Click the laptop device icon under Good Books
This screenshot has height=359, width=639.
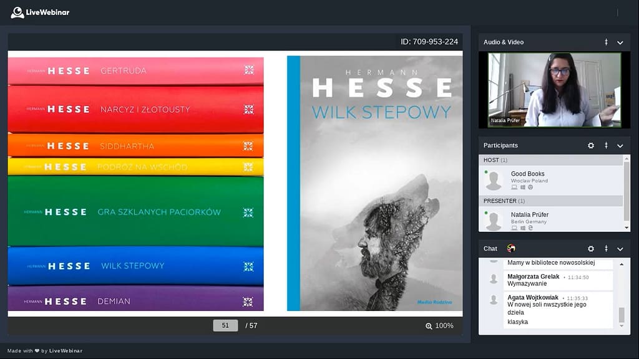(514, 187)
